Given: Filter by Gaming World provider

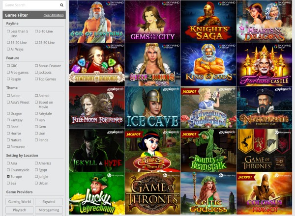Looking at the screenshot, I should coord(19,202).
